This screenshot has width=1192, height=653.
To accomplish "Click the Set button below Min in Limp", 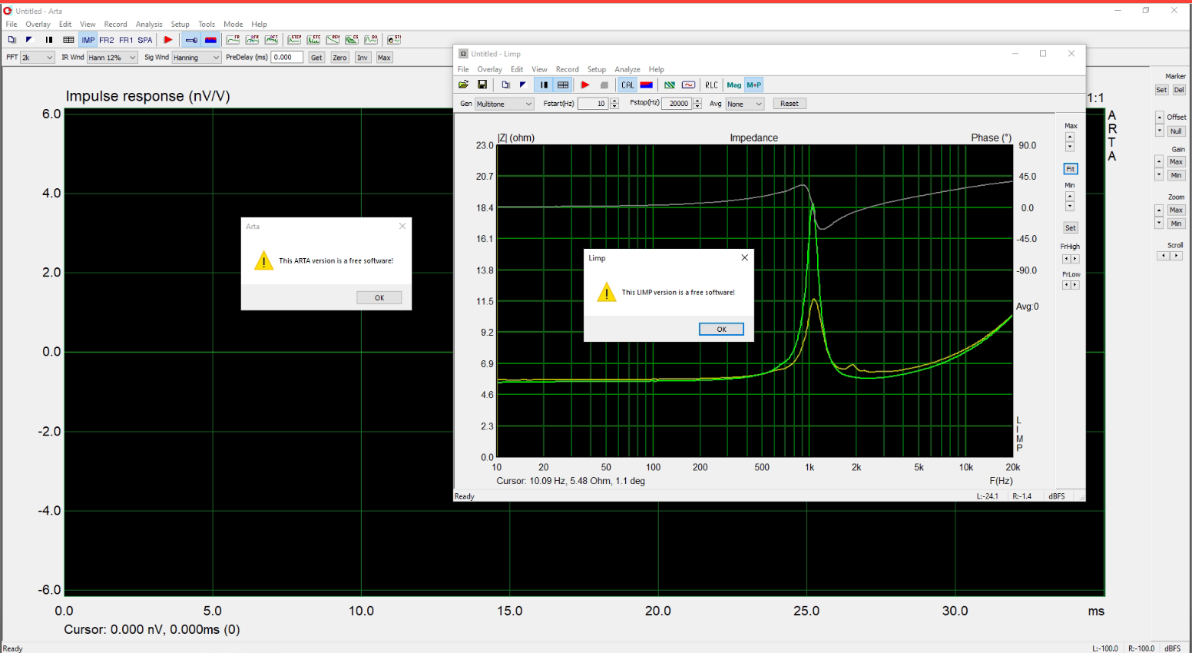I will (x=1071, y=228).
